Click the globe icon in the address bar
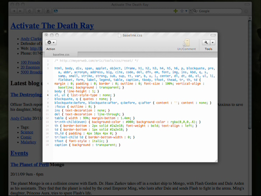 pyautogui.click(x=56, y=11)
